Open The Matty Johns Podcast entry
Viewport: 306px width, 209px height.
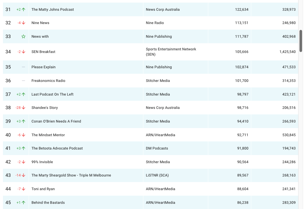(52, 9)
